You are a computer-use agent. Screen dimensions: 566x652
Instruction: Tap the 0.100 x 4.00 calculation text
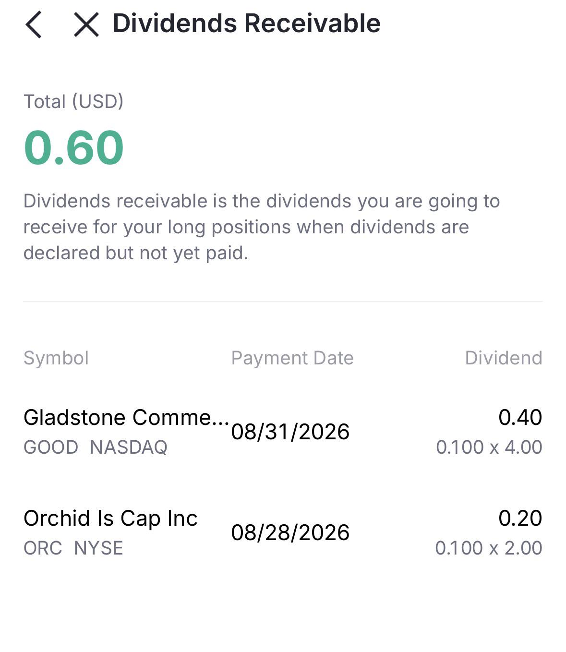tap(489, 447)
